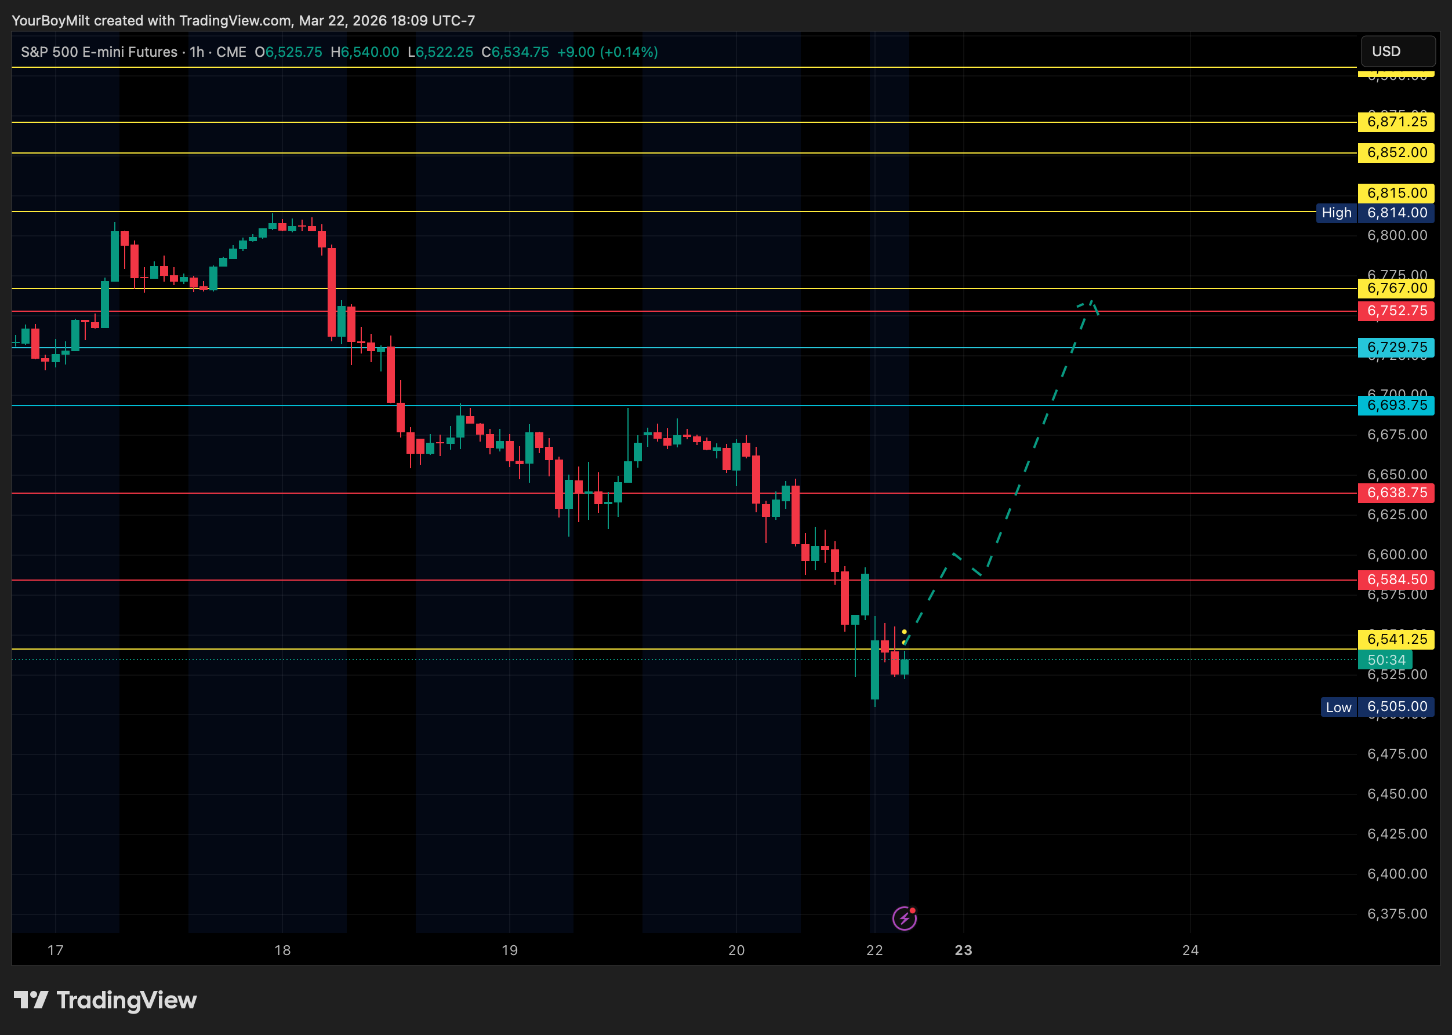Click the 18 date on time axis
This screenshot has height=1035, width=1452.
[x=282, y=950]
